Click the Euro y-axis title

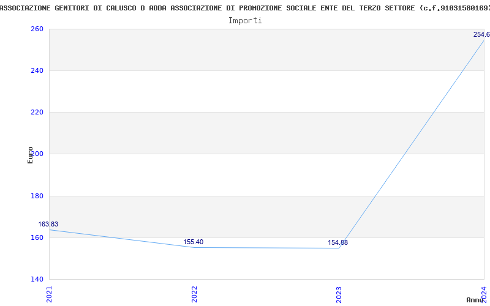(30, 155)
